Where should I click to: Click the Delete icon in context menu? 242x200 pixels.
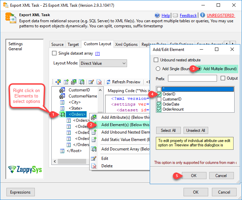[x=94, y=166]
